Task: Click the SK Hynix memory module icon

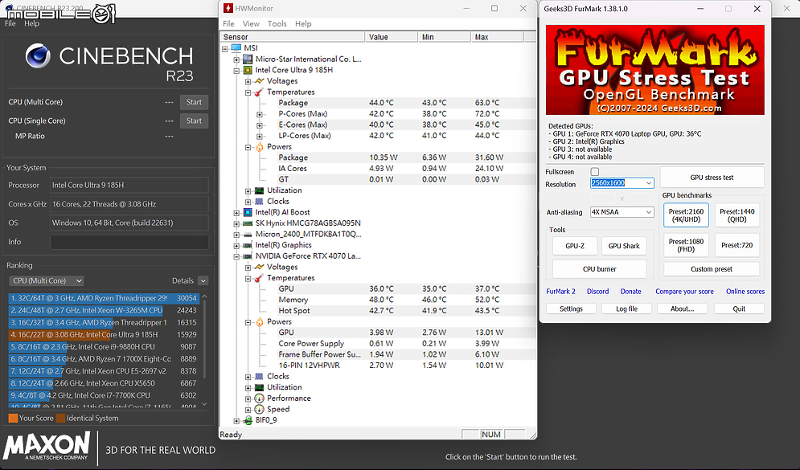Action: point(248,223)
